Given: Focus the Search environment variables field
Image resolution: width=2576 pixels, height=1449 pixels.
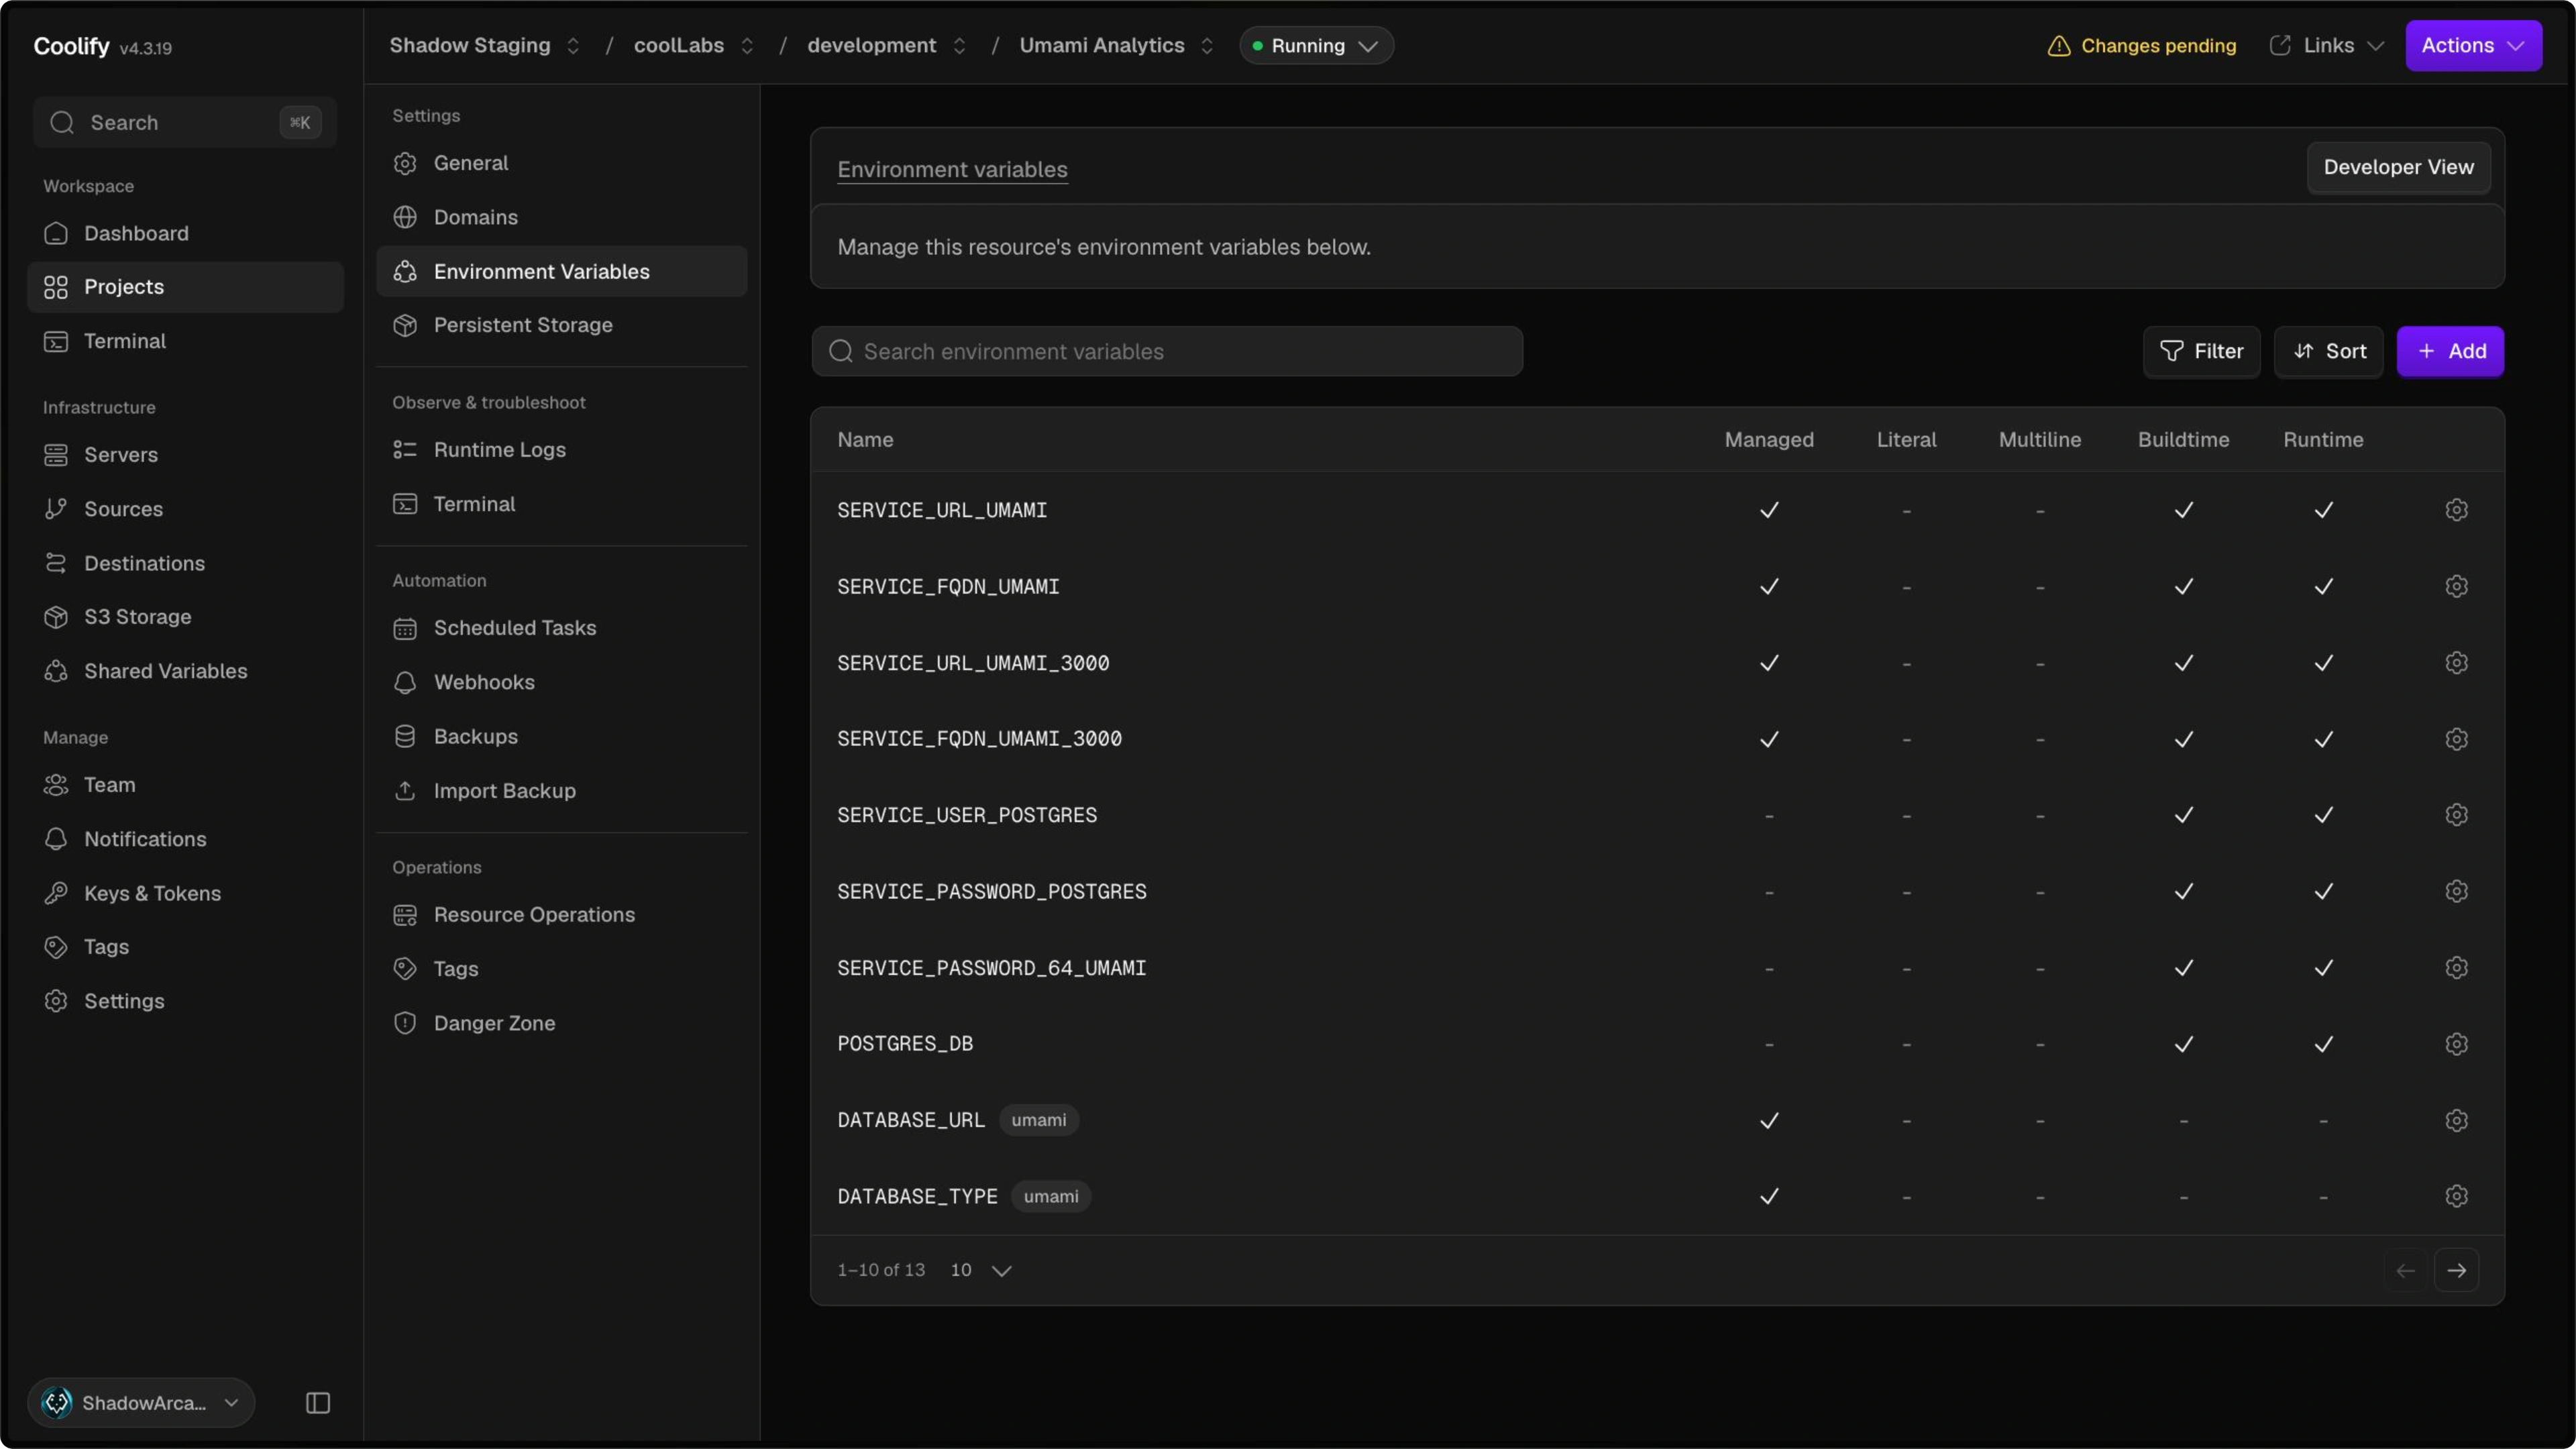Looking at the screenshot, I should click(1167, 351).
